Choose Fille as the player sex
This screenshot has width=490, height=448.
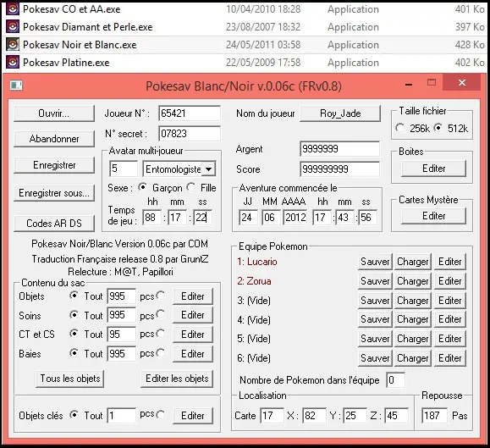[x=191, y=187]
